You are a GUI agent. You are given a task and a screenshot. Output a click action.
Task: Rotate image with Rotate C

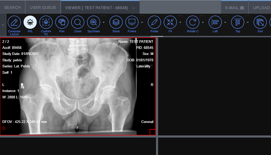click(x=193, y=23)
